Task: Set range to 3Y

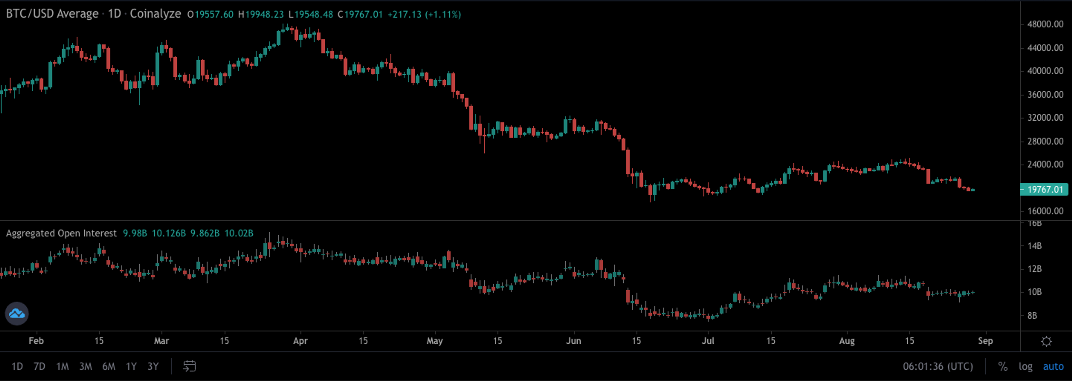Action: tap(153, 367)
